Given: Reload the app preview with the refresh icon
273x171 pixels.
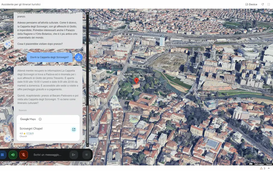Looking at the screenshot, I should 263,4.
